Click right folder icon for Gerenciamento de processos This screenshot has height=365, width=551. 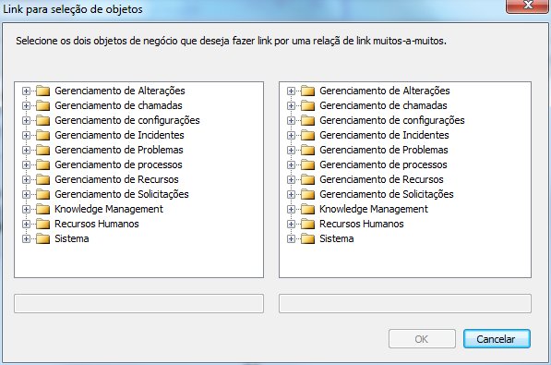[308, 164]
